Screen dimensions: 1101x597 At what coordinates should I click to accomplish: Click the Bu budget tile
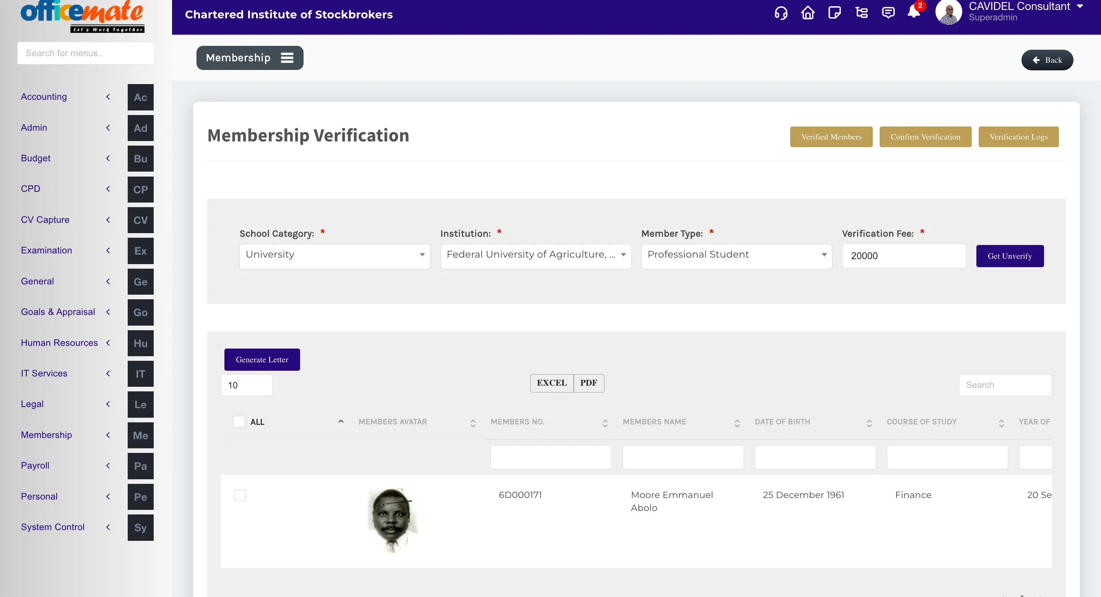[141, 159]
